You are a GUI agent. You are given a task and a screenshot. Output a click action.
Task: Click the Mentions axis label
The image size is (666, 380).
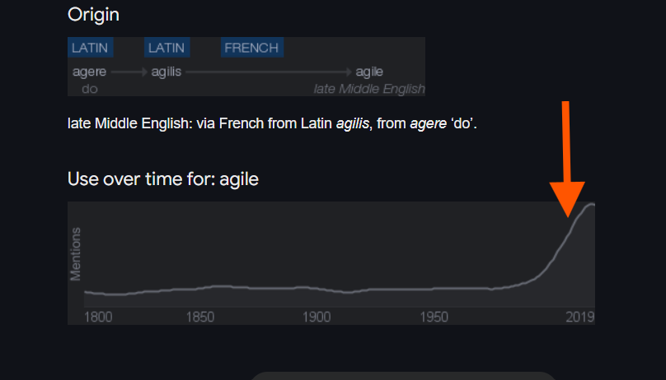click(77, 254)
